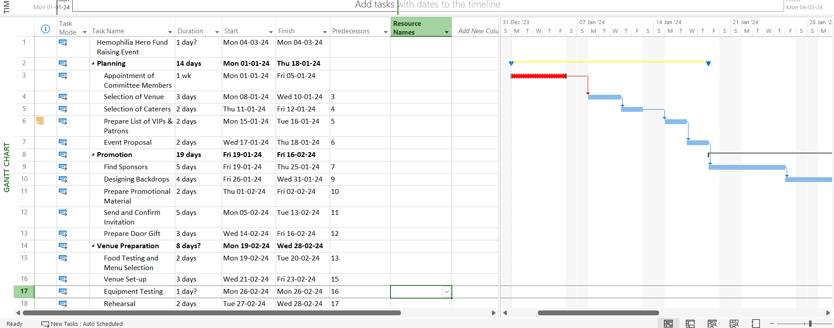Collapse the Planning summary task
834x328 pixels.
pos(93,64)
